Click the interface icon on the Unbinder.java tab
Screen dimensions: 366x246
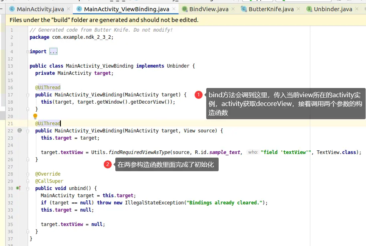click(x=309, y=9)
